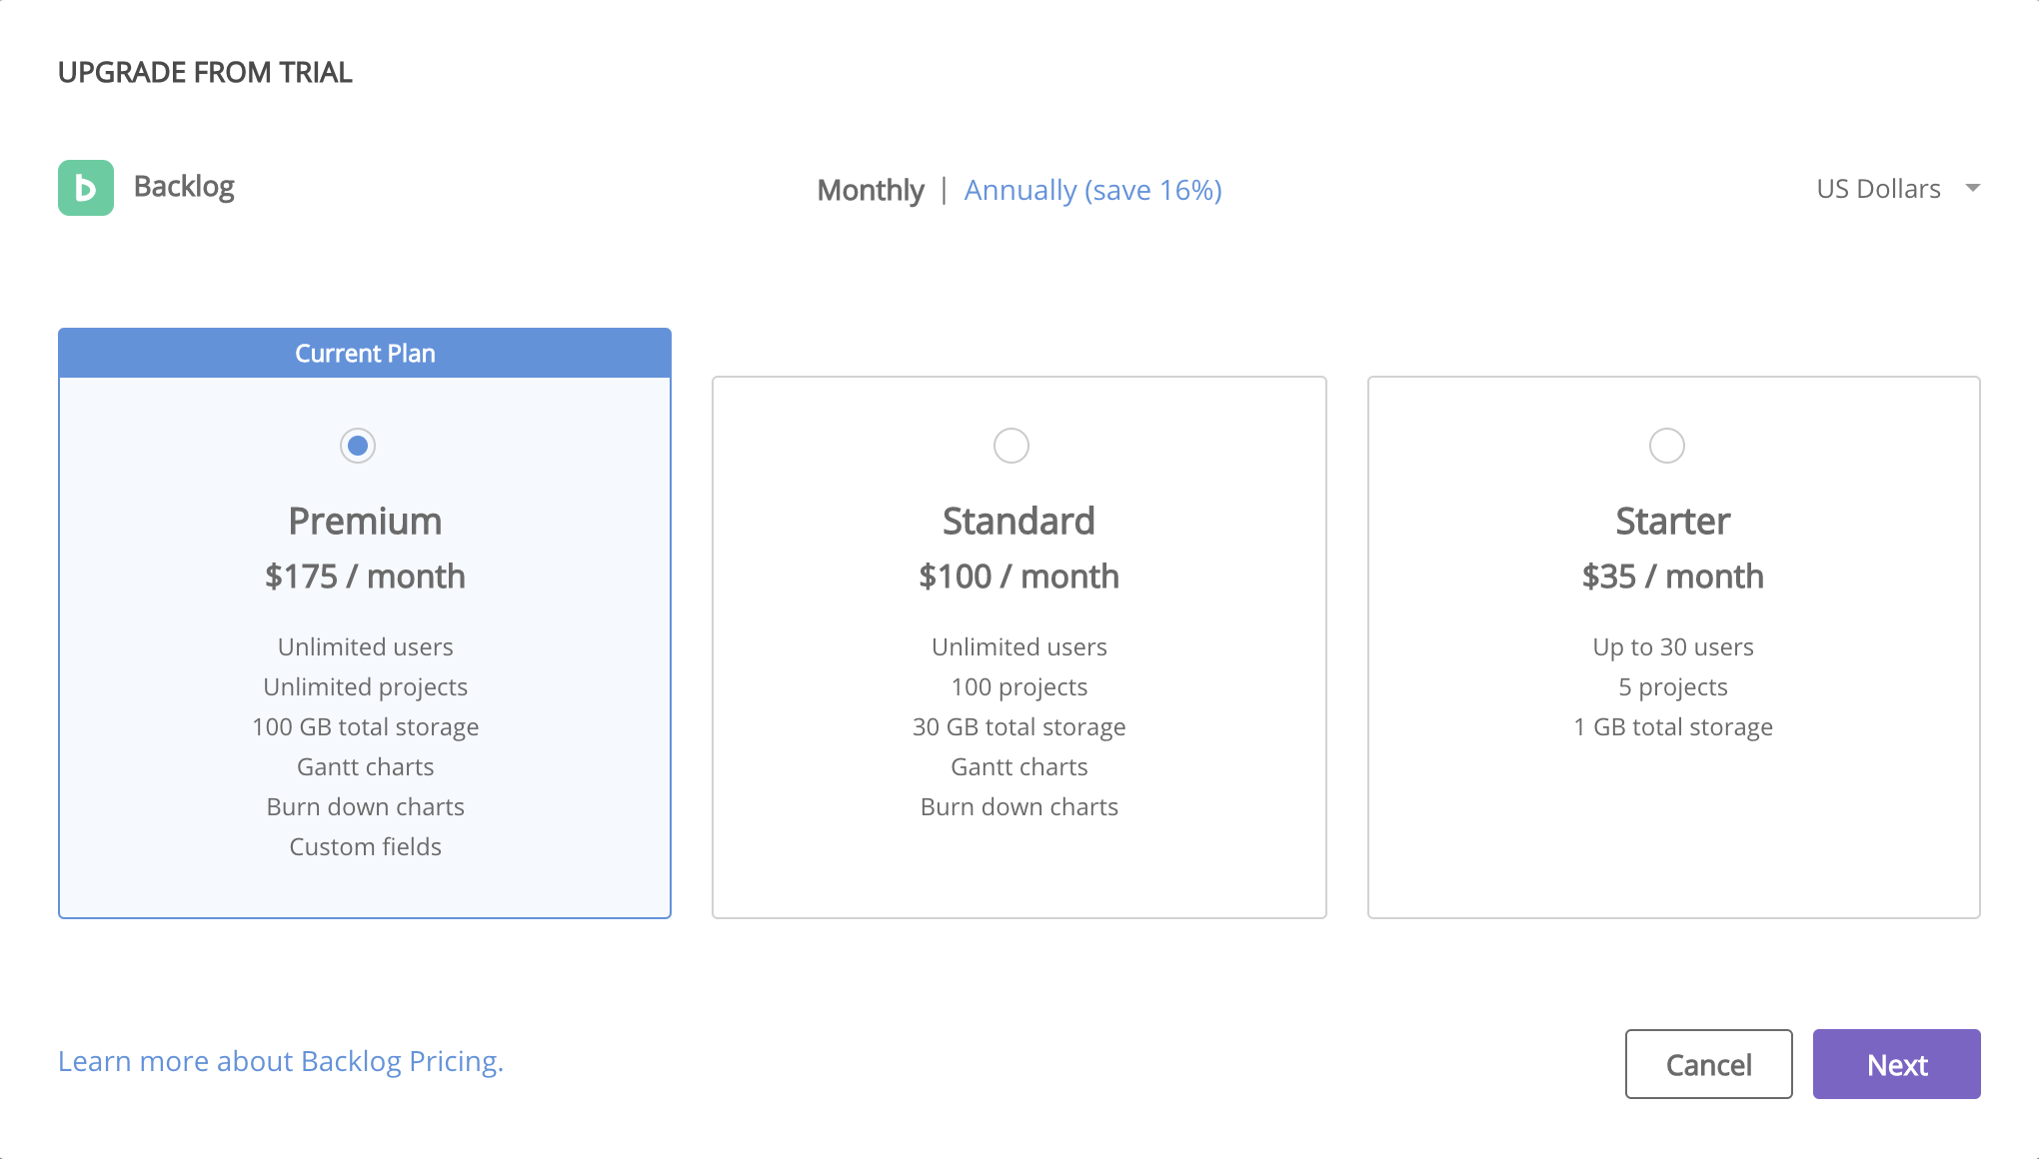
Task: Click Gantt charts in Standard plan
Action: (x=1019, y=766)
